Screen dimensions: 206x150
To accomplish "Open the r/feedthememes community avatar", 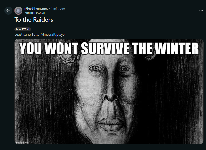I will [18, 11].
